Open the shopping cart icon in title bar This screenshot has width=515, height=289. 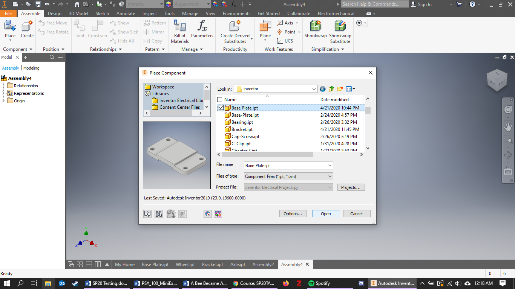coord(459,4)
